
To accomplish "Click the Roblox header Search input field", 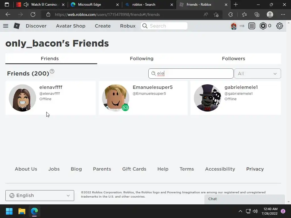I will [x=164, y=26].
